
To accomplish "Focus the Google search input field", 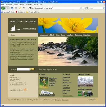I will click(96, 8).
